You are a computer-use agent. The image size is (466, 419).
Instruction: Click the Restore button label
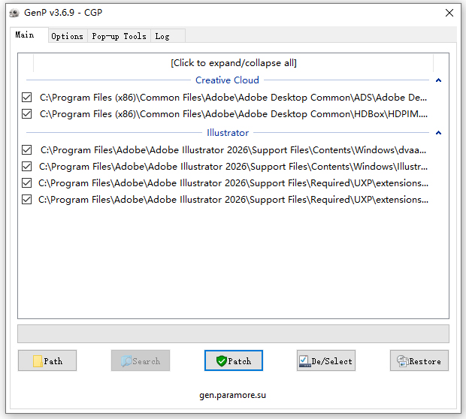click(x=425, y=361)
